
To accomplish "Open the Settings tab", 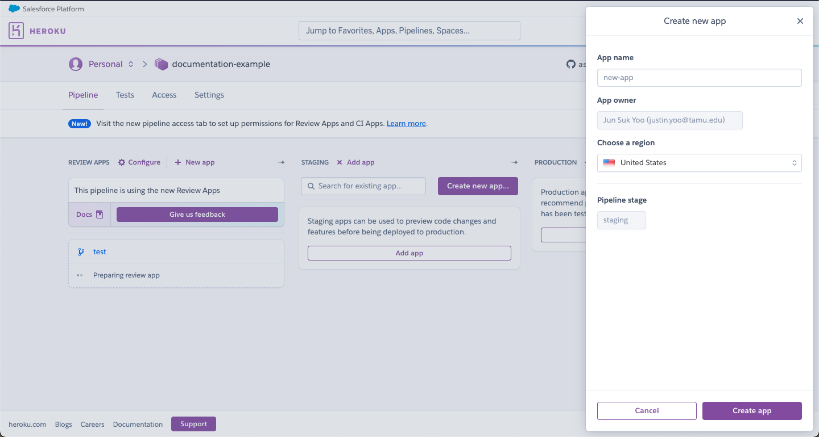I will (x=209, y=95).
